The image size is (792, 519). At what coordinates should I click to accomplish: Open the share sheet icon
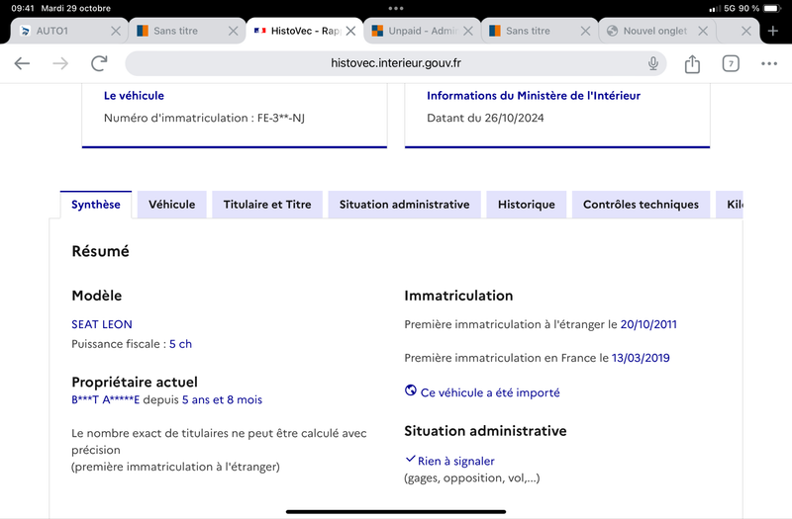[x=692, y=63]
